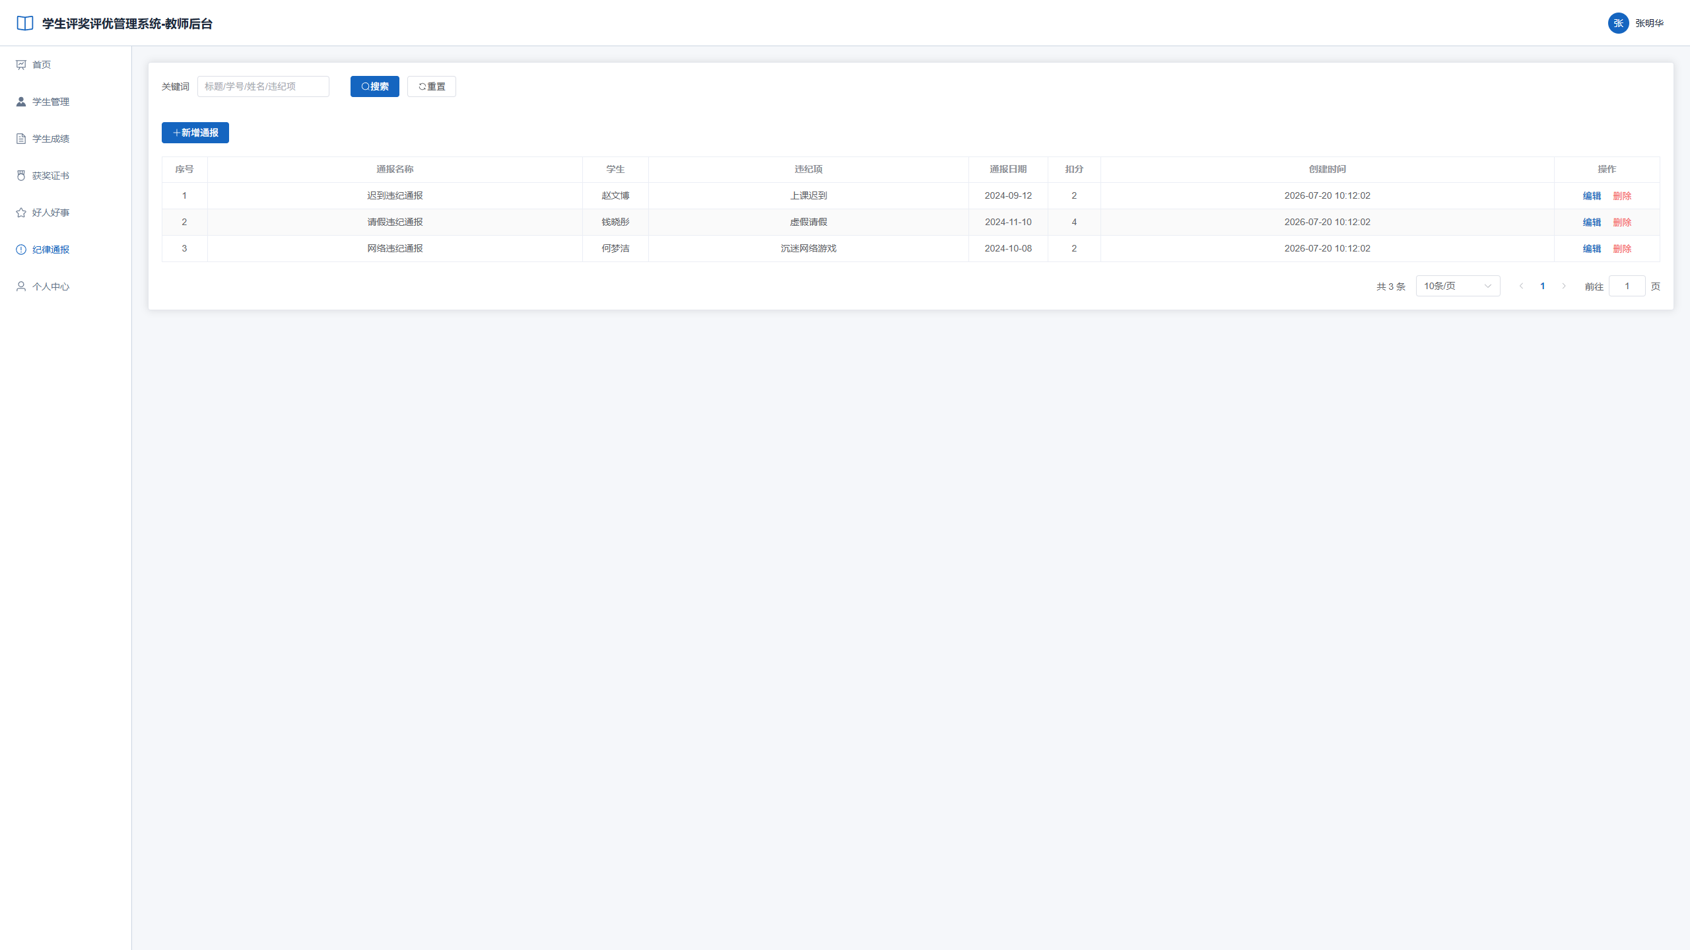Viewport: 1690px width, 950px height.
Task: Open 首页 menu item
Action: pos(66,65)
